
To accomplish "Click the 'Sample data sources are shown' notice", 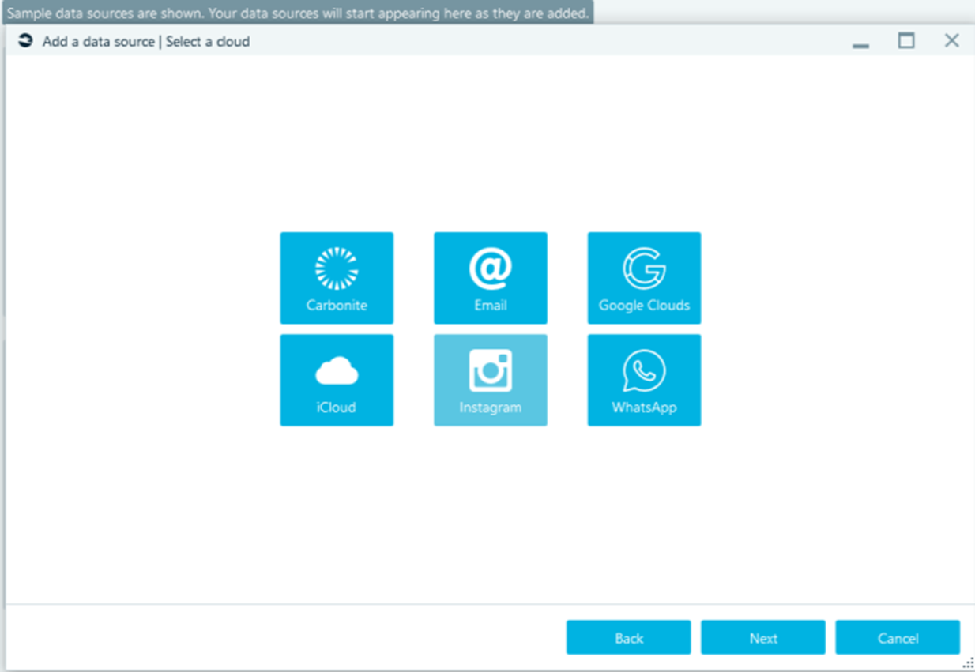I will coord(298,13).
